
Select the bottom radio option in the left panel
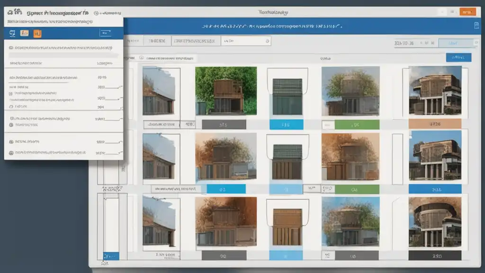pyautogui.click(x=10, y=153)
